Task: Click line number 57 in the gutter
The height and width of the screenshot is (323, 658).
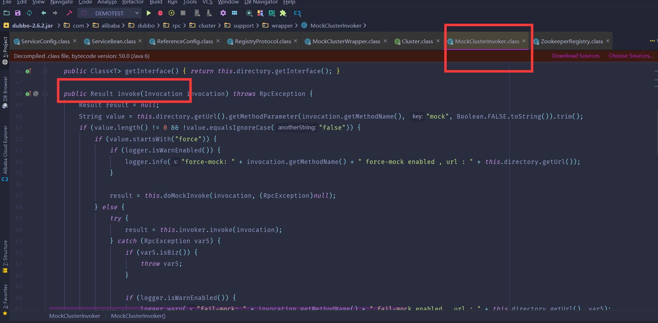Action: (19, 196)
